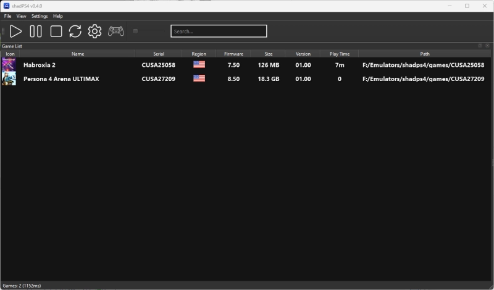Click play time 7m
Viewport: 494px width, 290px height.
[x=340, y=65]
